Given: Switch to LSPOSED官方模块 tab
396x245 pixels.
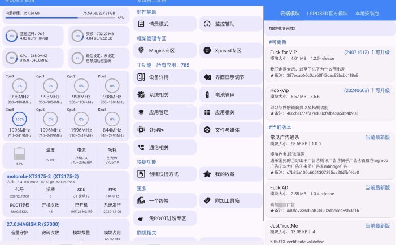Looking at the screenshot, I should pyautogui.click(x=327, y=14).
